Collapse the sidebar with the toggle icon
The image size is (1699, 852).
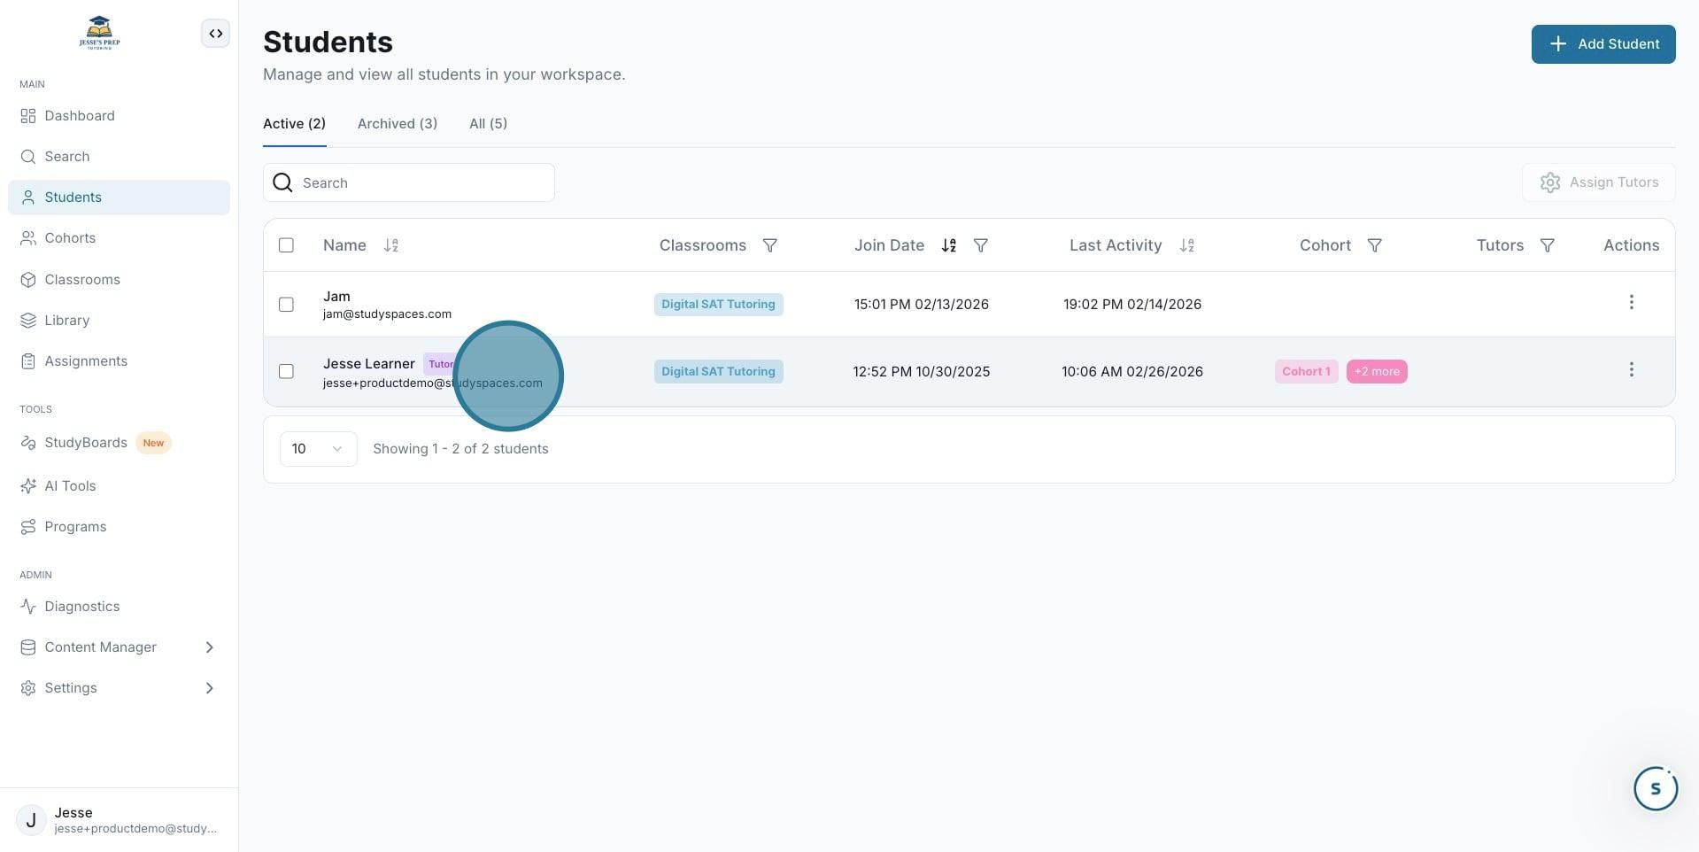point(215,34)
